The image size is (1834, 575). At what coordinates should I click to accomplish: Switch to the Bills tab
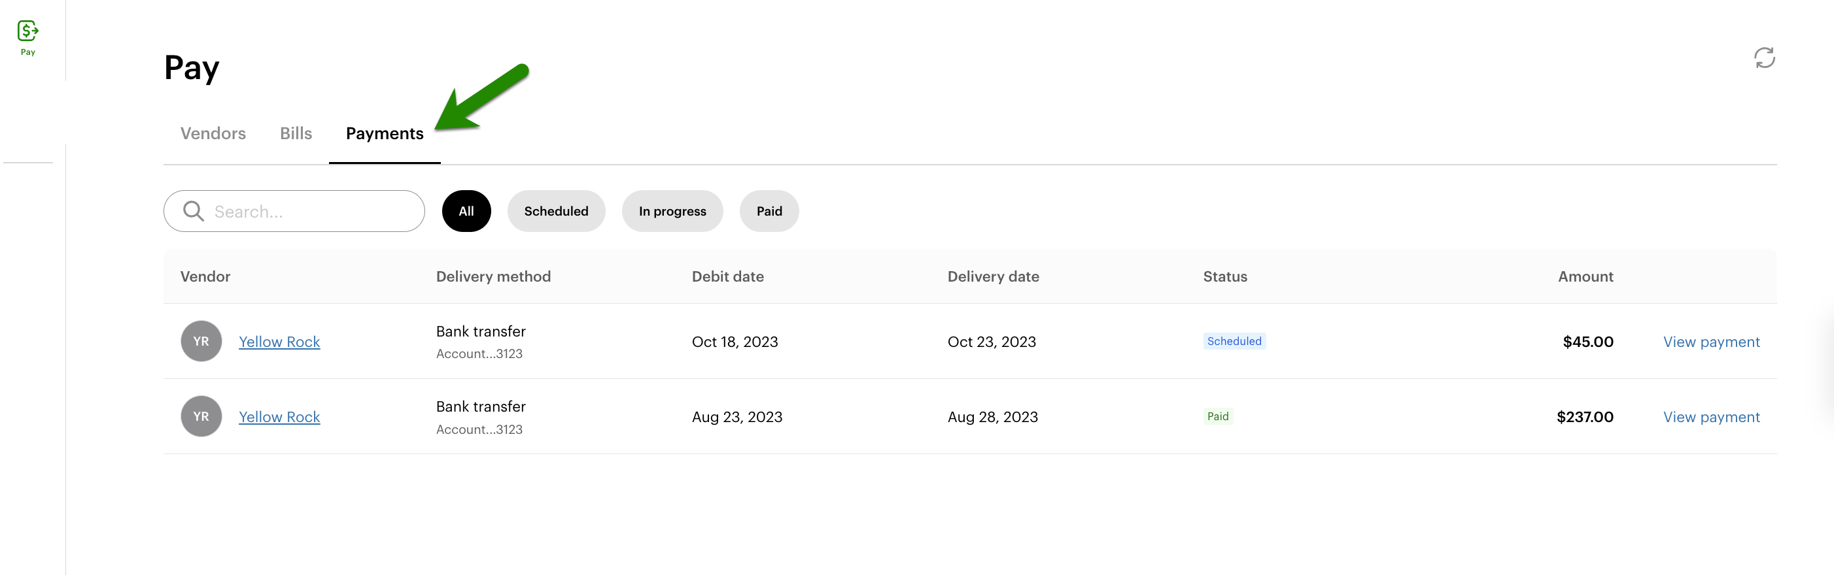point(296,134)
